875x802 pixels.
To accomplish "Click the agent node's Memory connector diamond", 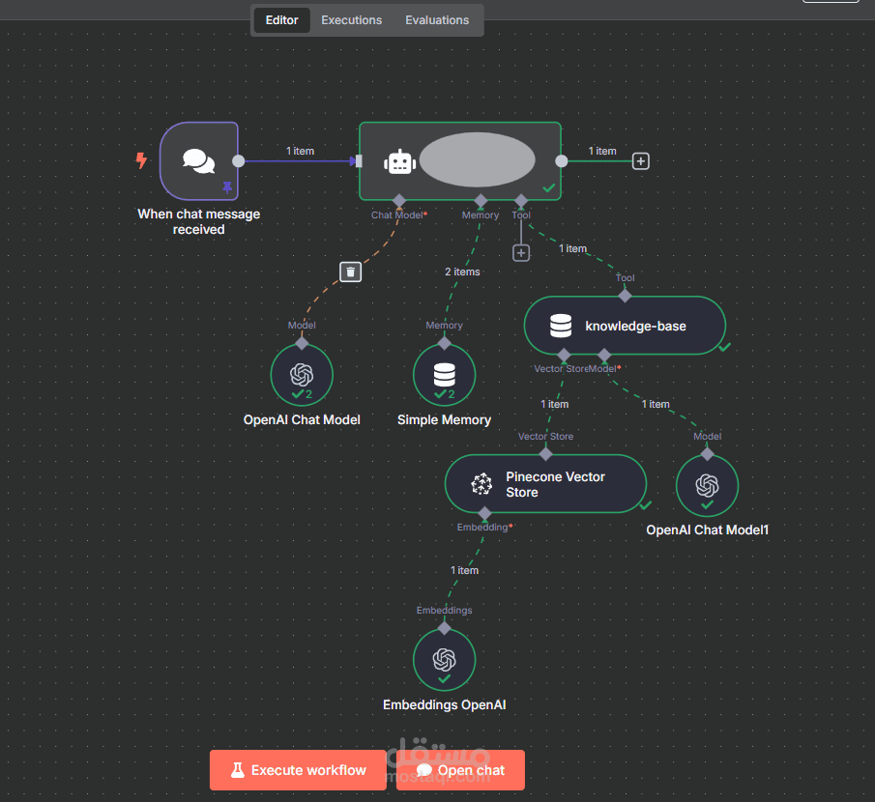I will [481, 201].
